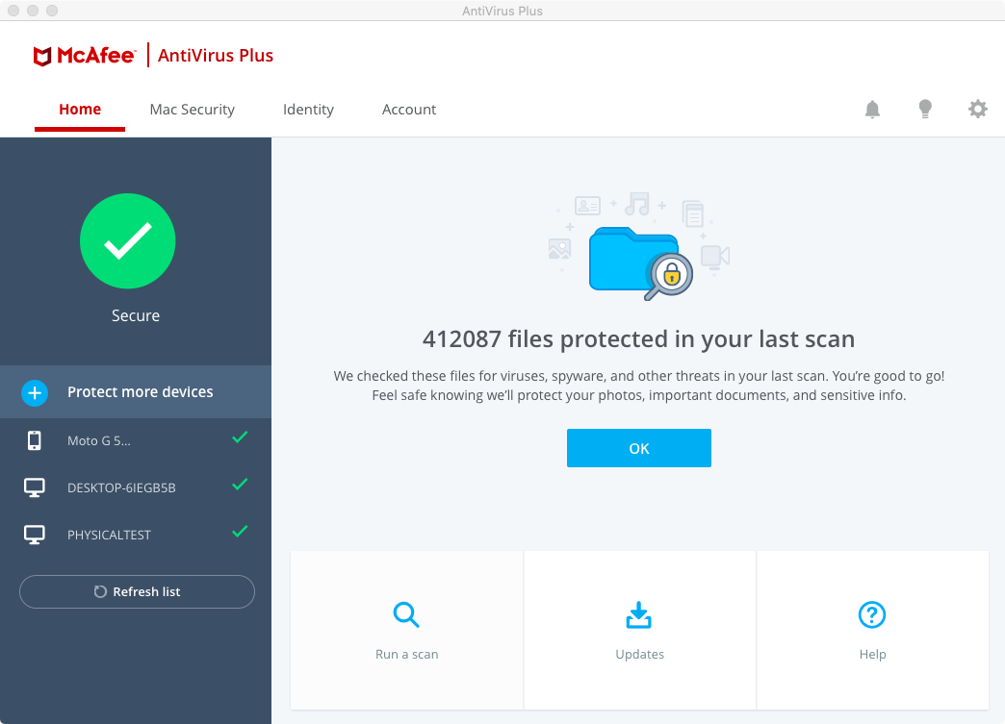This screenshot has width=1005, height=724.
Task: Select Protect more devices in the sidebar
Action: pos(141,392)
